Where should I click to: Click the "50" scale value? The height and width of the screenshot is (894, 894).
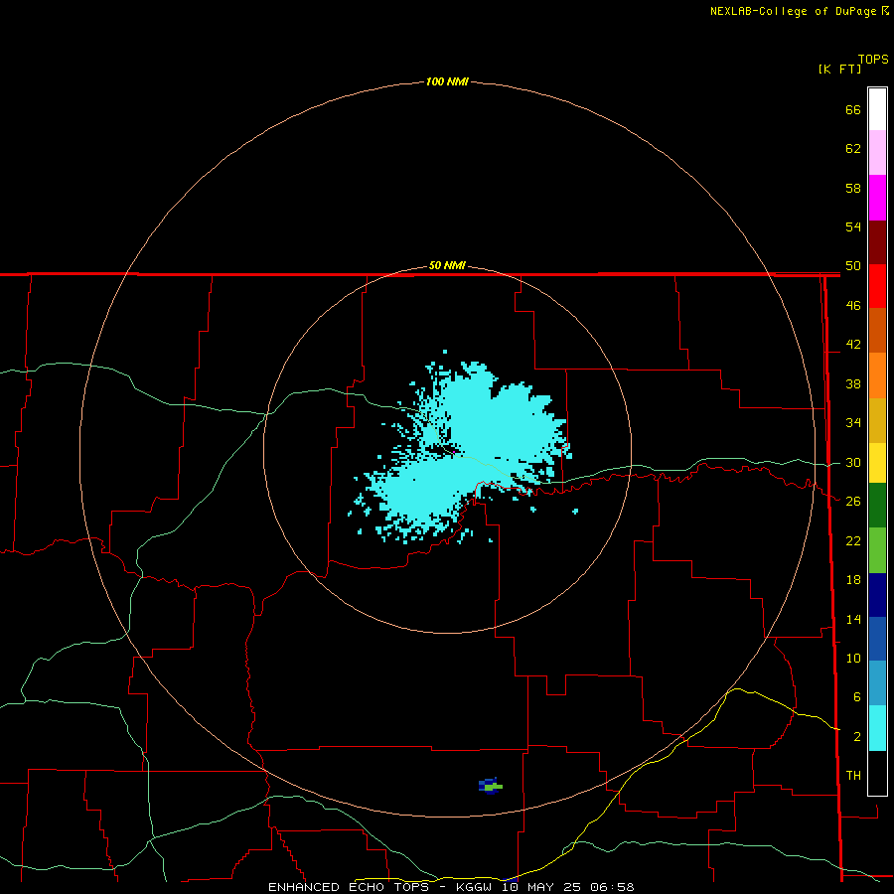[x=853, y=266]
